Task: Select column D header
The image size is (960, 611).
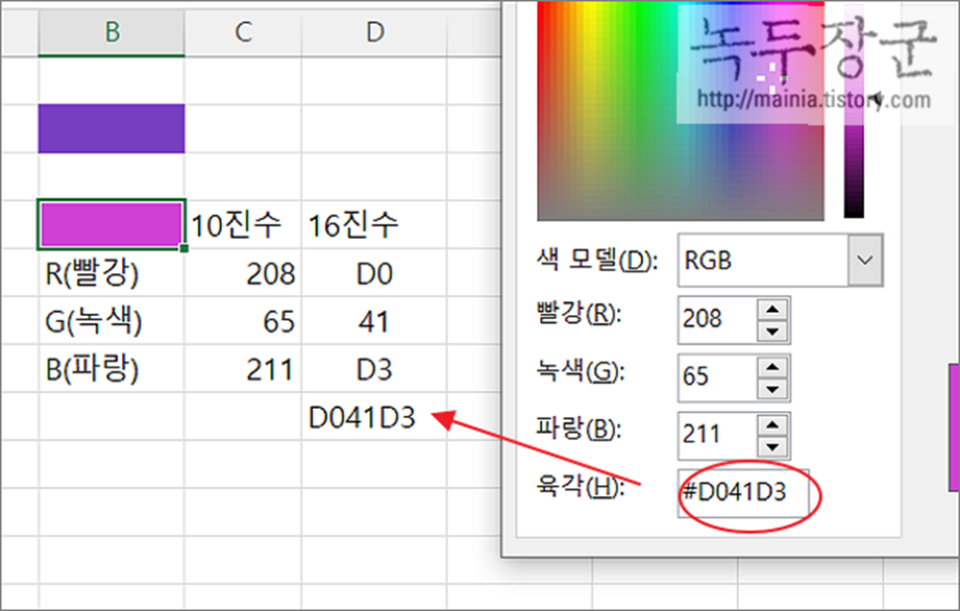Action: coord(374,32)
